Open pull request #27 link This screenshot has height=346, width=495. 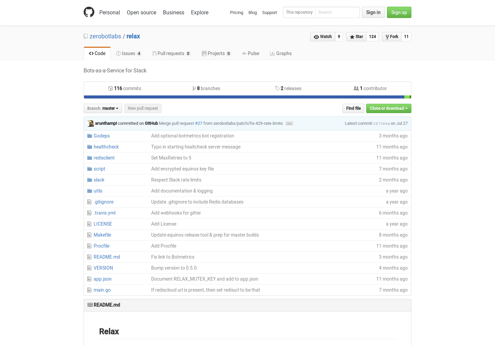coord(199,123)
